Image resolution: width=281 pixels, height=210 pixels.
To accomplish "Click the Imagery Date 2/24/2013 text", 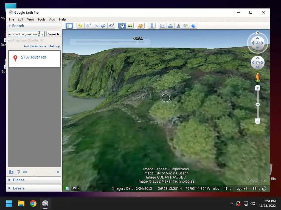I will point(132,189).
